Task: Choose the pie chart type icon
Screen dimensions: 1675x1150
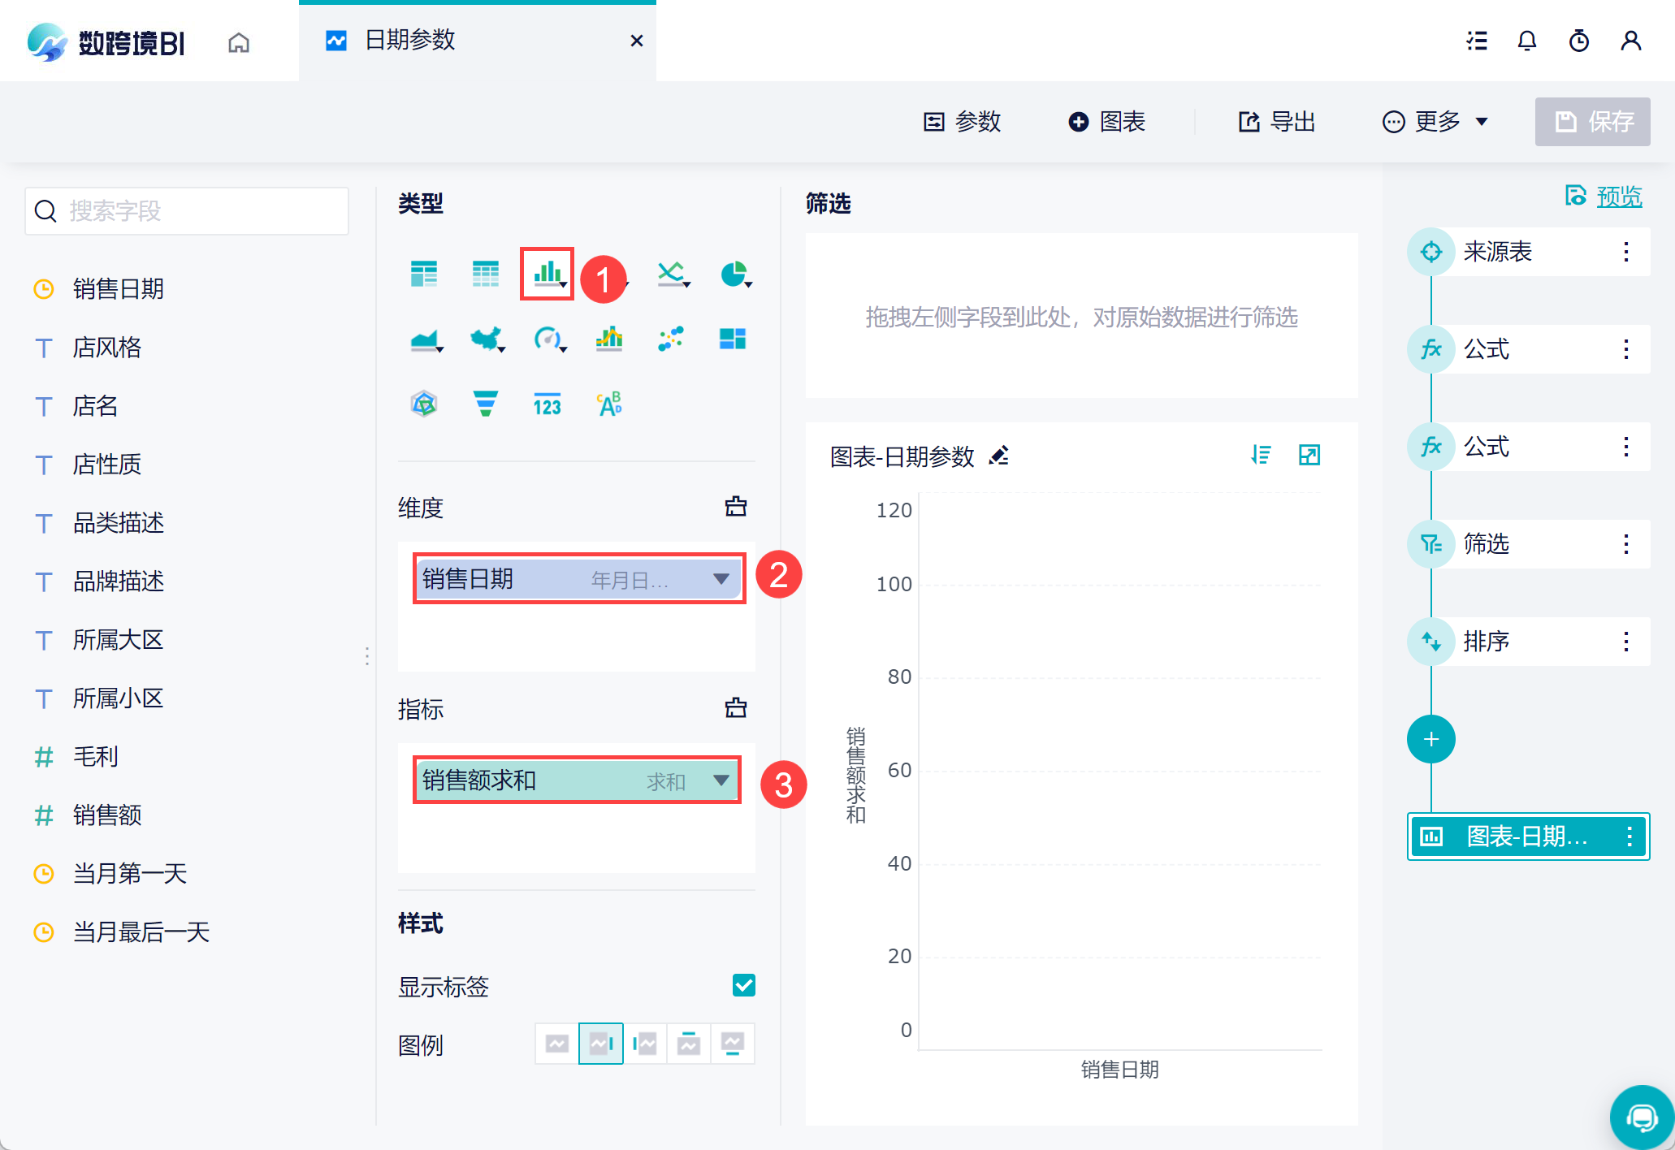Action: (734, 274)
